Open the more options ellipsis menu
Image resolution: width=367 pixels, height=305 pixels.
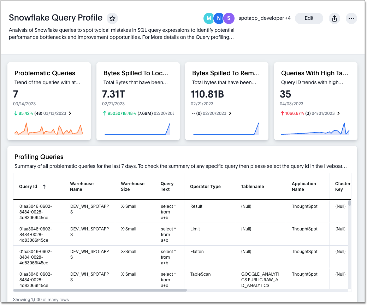(351, 18)
